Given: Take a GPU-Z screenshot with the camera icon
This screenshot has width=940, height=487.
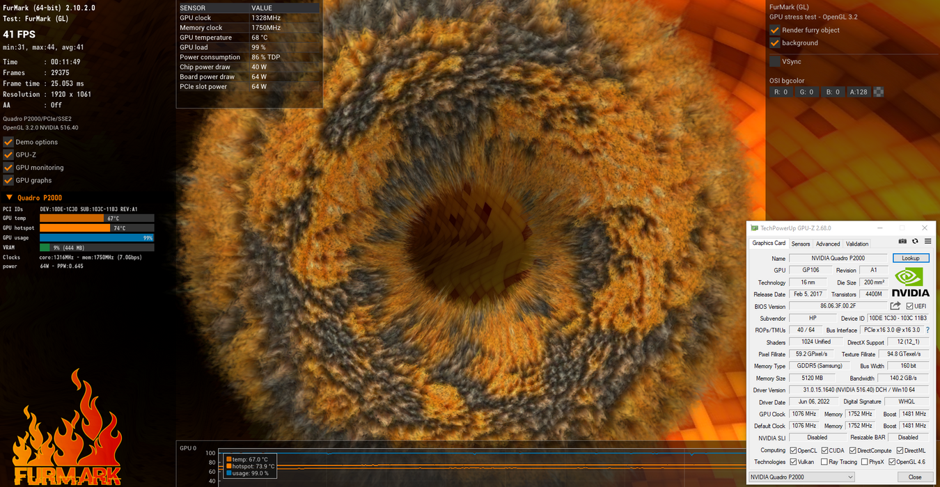Looking at the screenshot, I should click(x=902, y=241).
